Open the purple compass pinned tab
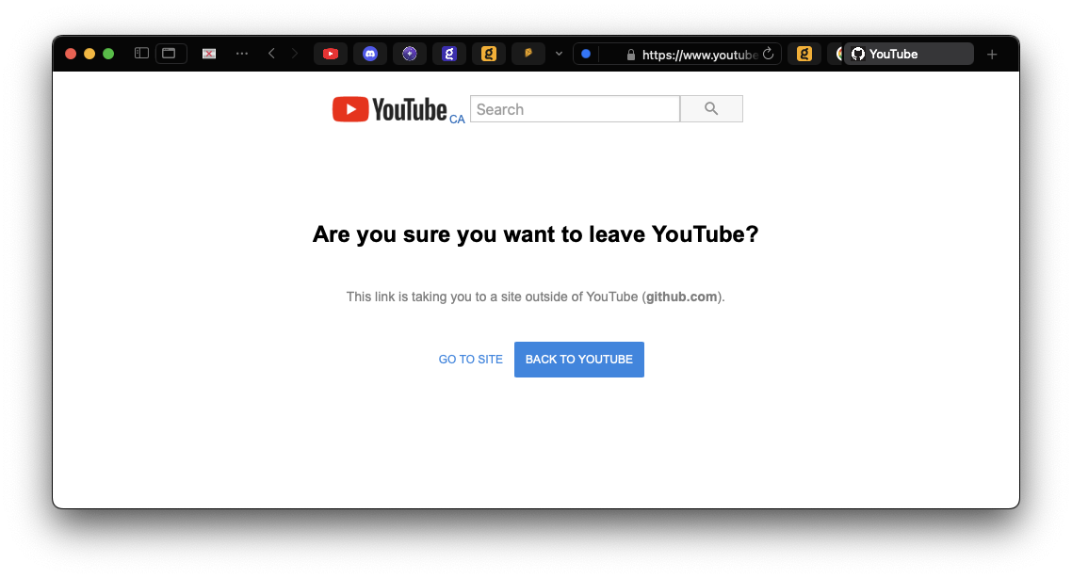This screenshot has height=578, width=1072. pos(410,54)
